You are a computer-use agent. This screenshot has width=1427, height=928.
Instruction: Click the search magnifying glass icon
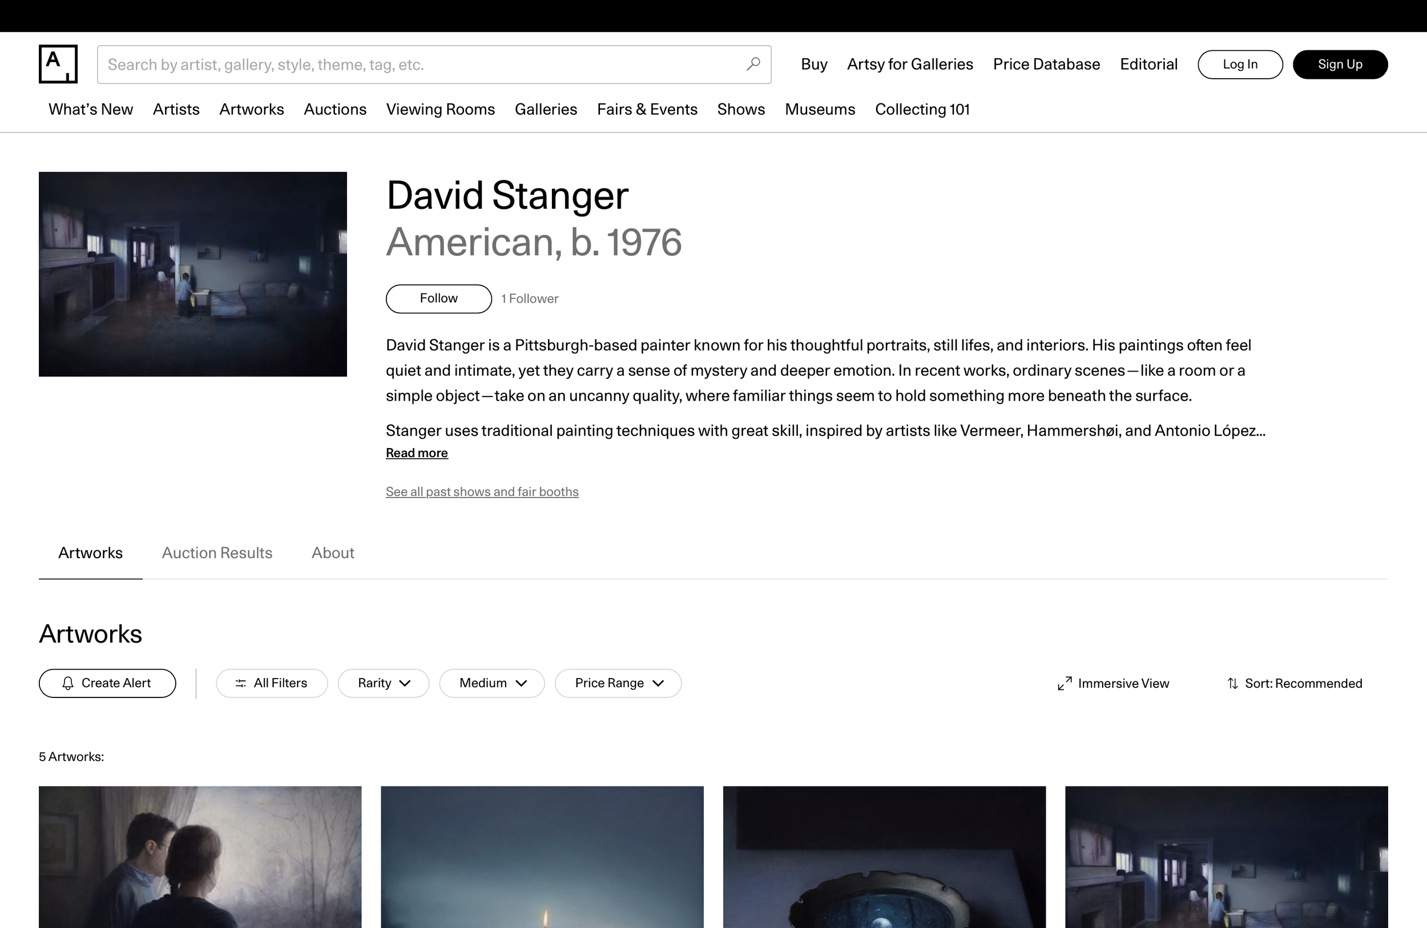753,64
